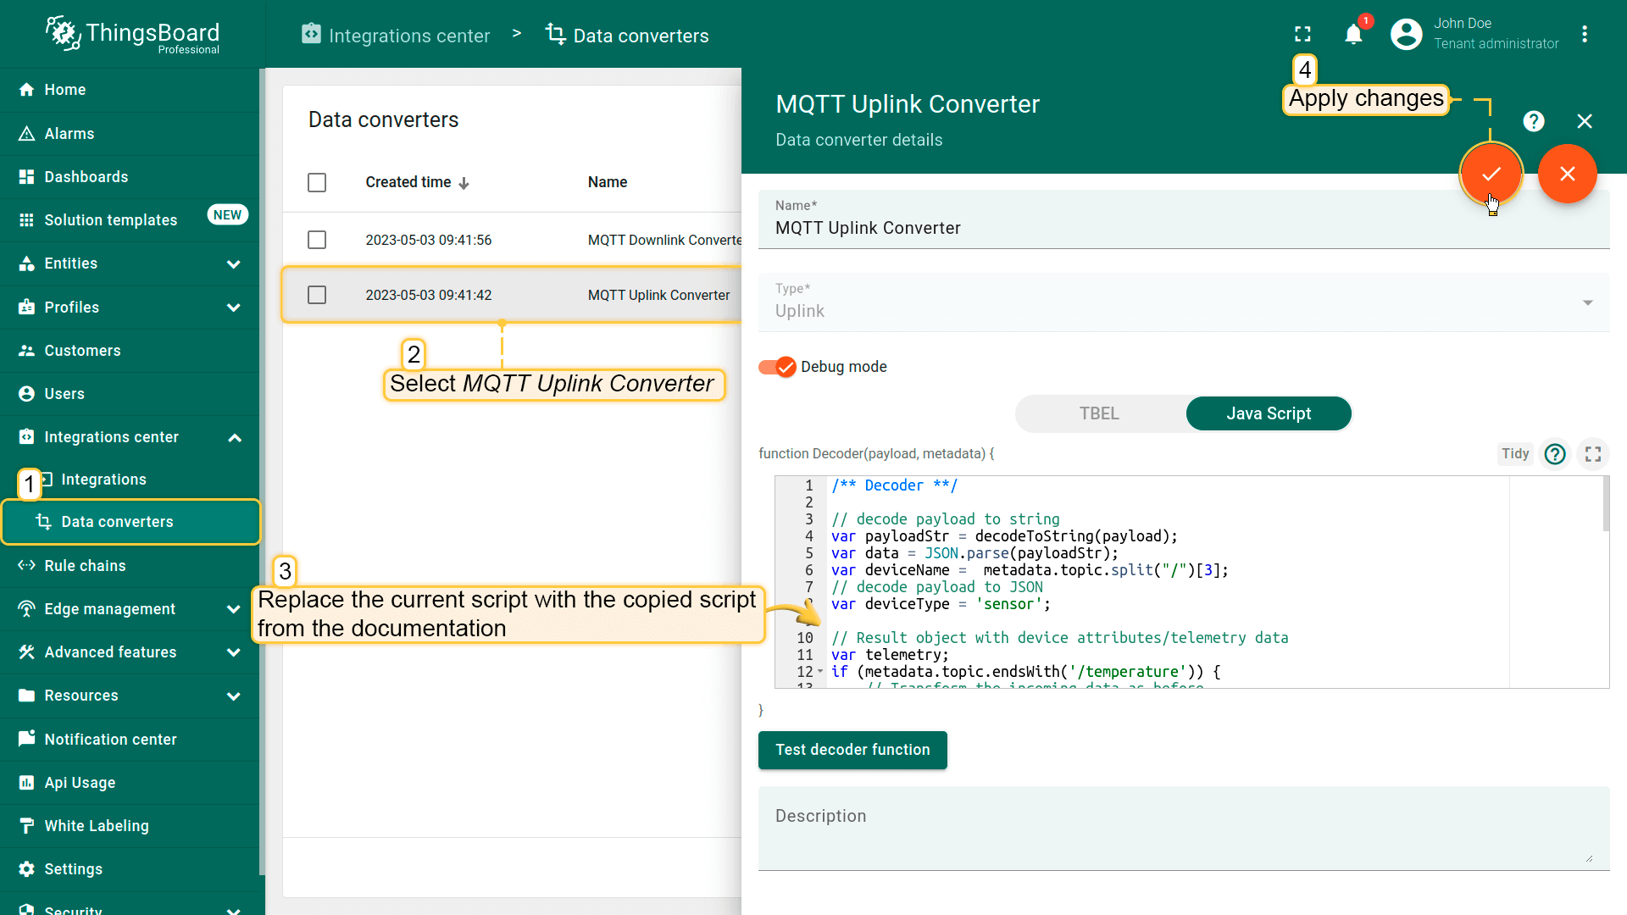
Task: Click the Name input field
Action: (1185, 228)
